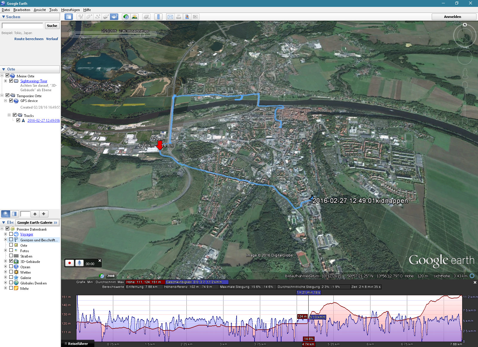Add a placemark with the pushpin tool
The height and width of the screenshot is (347, 478).
tap(81, 17)
